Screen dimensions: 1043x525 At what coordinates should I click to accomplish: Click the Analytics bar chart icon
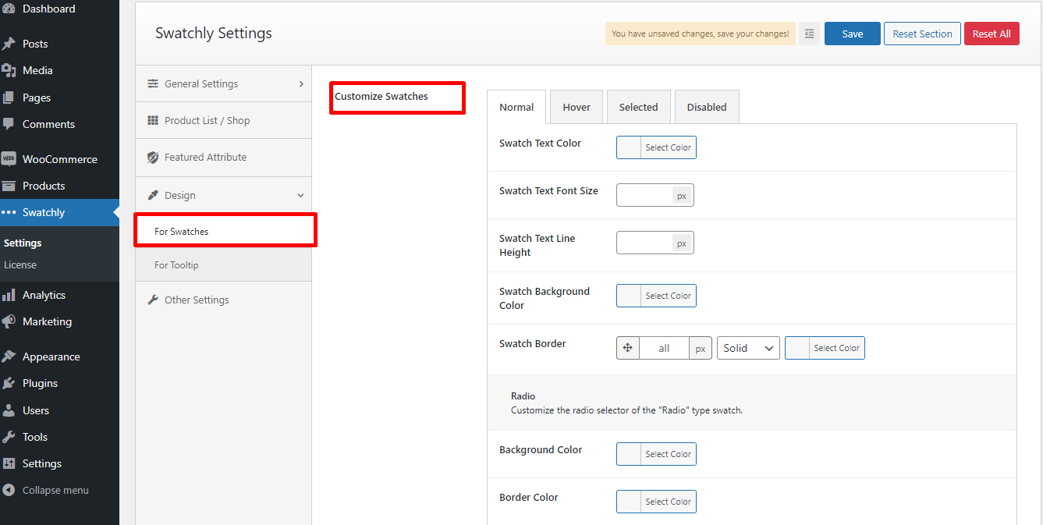[9, 295]
